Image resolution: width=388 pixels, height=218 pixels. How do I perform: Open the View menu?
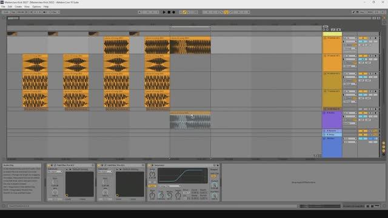coord(27,7)
